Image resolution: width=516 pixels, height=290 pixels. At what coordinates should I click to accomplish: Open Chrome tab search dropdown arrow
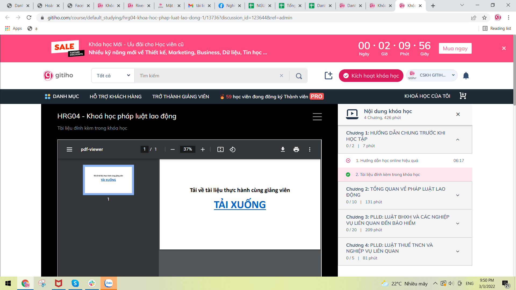[462, 5]
